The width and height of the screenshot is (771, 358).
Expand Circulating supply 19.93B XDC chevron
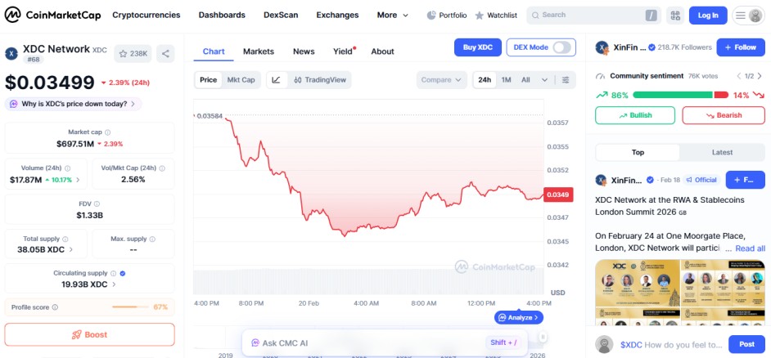tap(114, 284)
